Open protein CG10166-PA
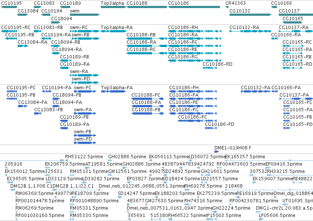The width and height of the screenshot is (313, 221). point(286,87)
